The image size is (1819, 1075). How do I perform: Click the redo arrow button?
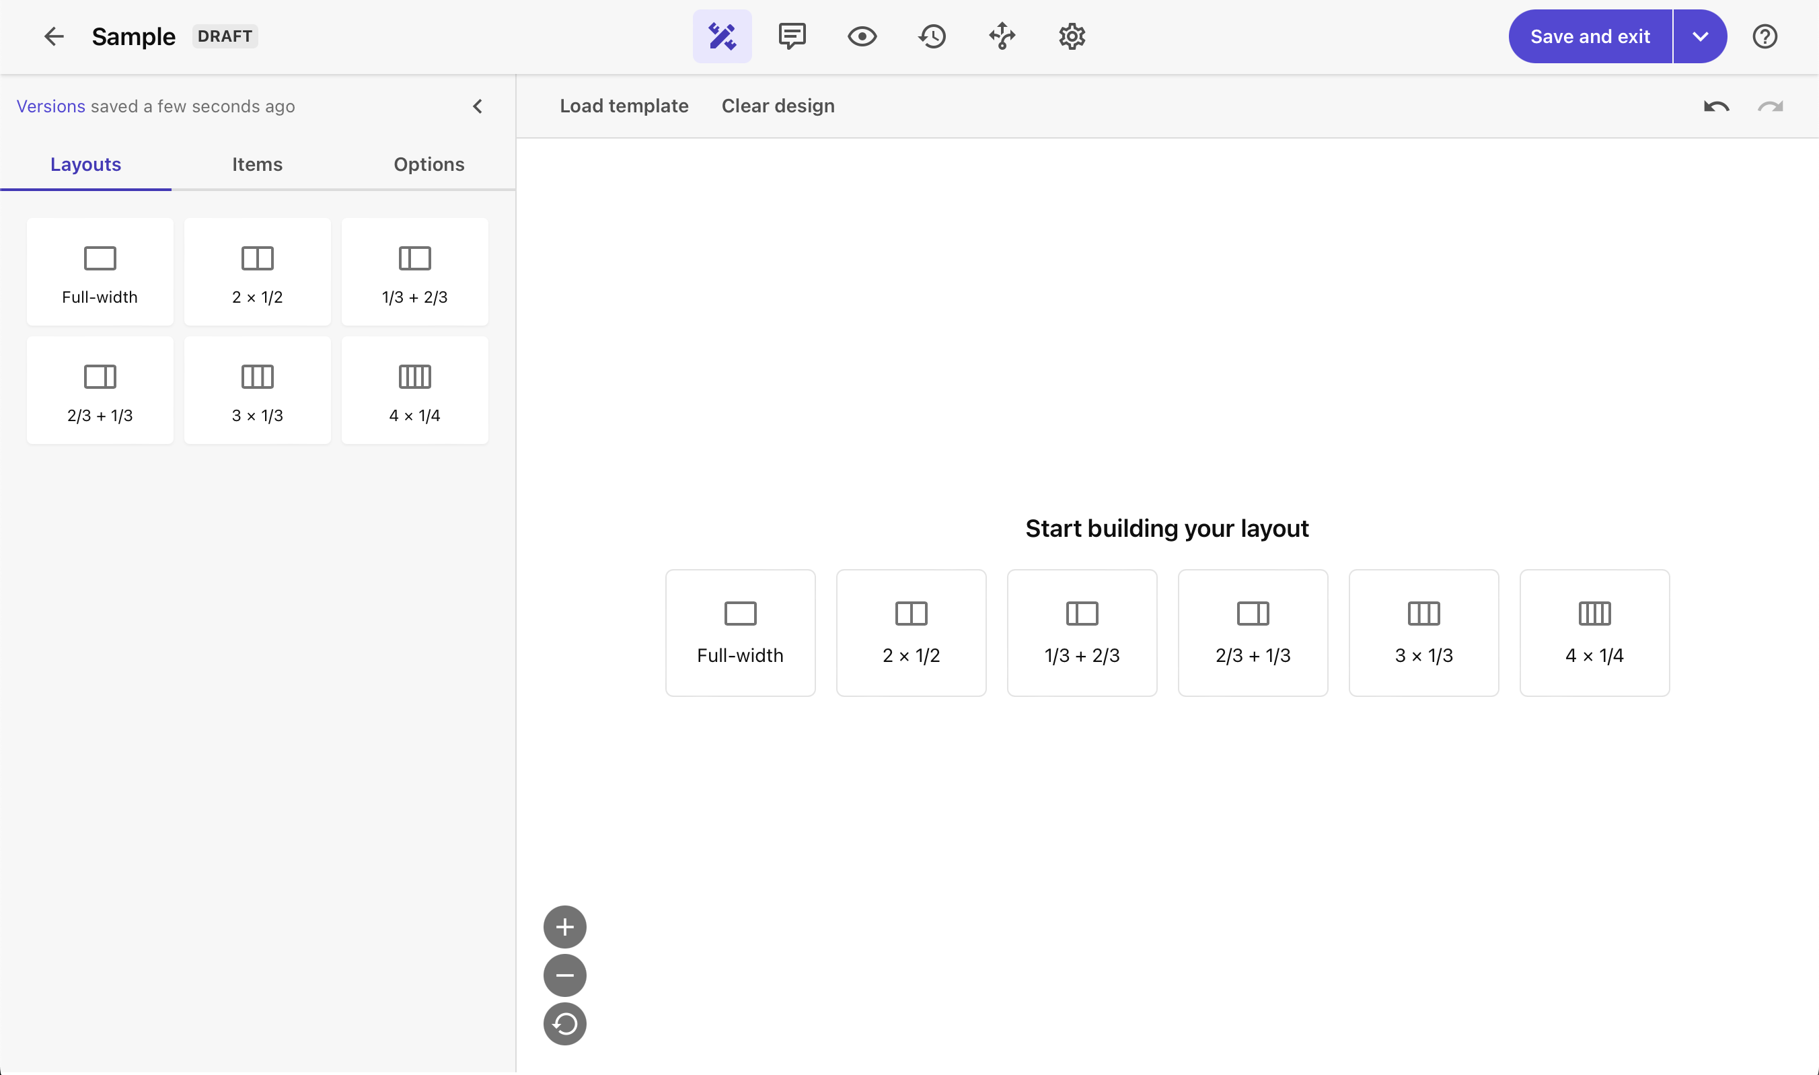1772,105
